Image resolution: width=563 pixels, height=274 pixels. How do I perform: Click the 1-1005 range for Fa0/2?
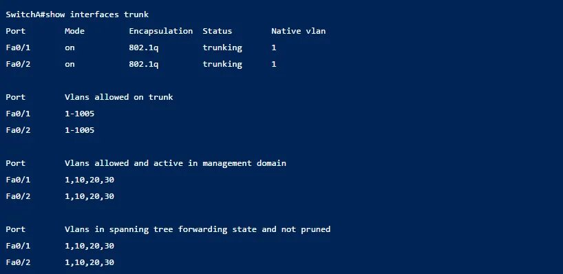pyautogui.click(x=80, y=130)
